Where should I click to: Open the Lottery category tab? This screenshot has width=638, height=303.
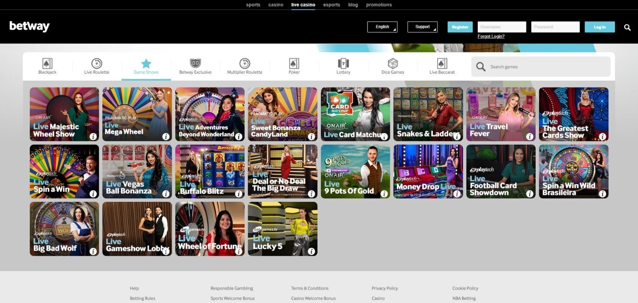click(343, 66)
